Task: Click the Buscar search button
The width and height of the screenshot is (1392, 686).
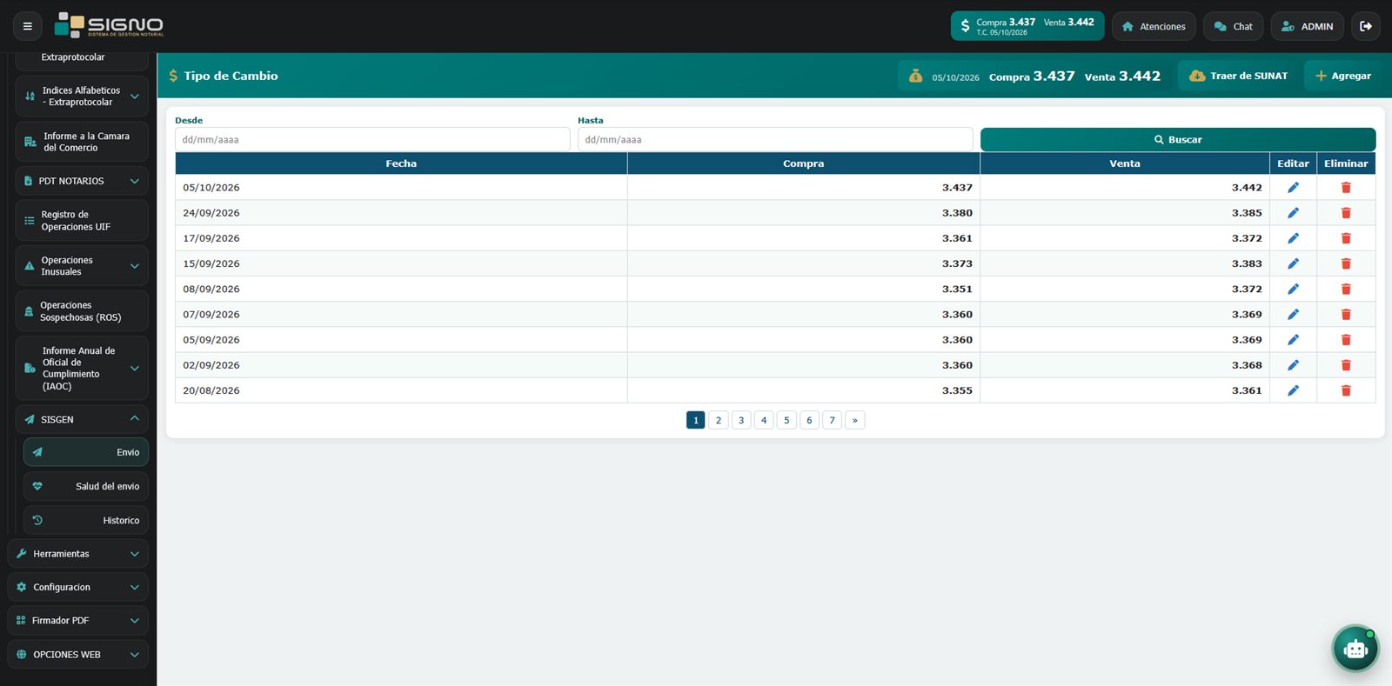Action: [1178, 139]
